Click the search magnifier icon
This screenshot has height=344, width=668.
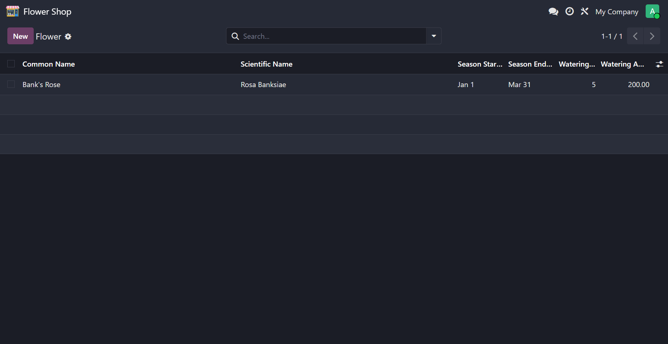(x=235, y=36)
